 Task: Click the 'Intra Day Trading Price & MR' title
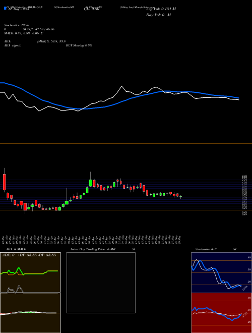tap(93, 249)
